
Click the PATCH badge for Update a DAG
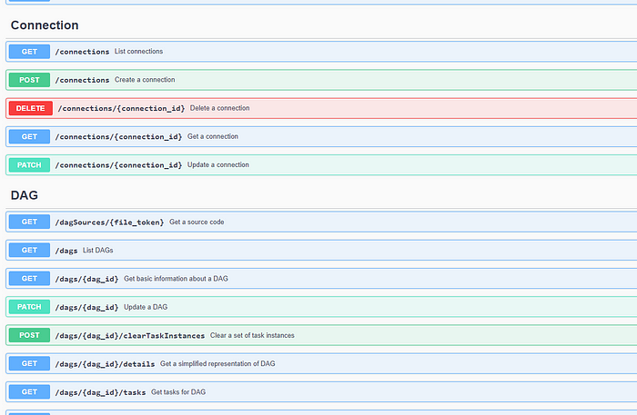(x=29, y=307)
